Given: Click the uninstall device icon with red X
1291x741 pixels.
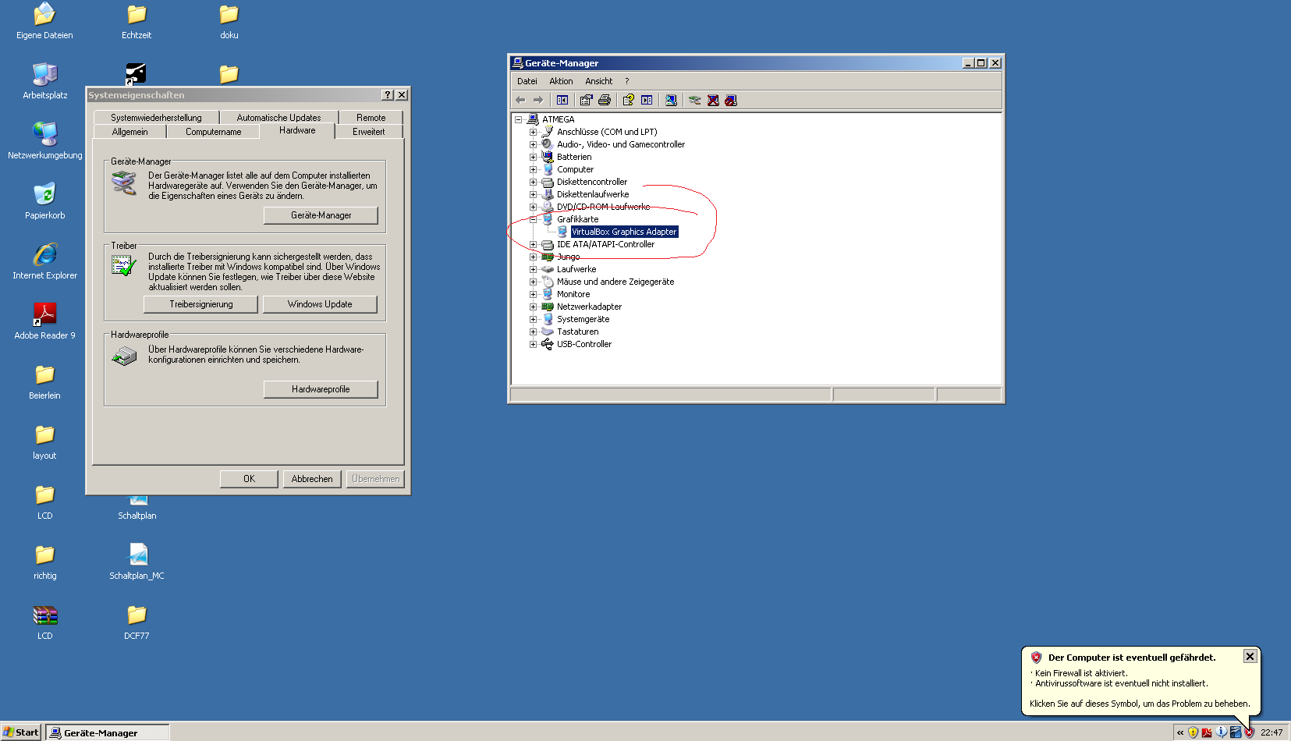Looking at the screenshot, I should [x=713, y=100].
